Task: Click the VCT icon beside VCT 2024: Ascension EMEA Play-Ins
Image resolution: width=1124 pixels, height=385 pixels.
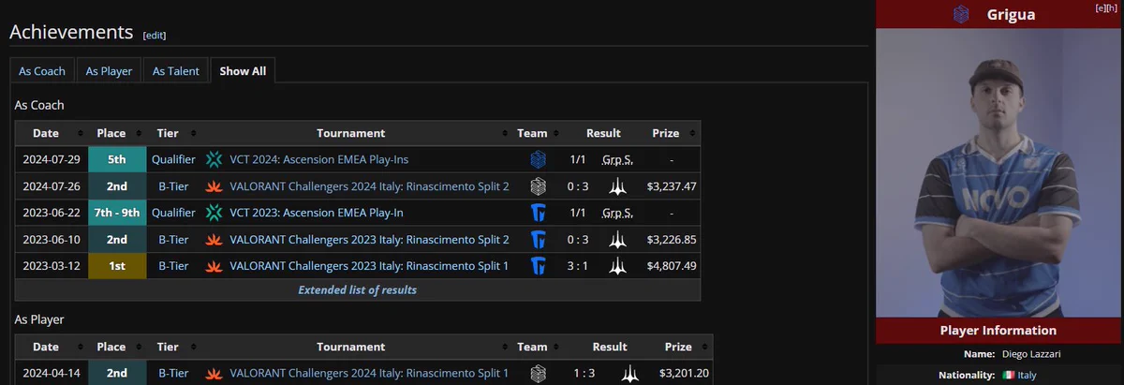Action: click(x=214, y=159)
